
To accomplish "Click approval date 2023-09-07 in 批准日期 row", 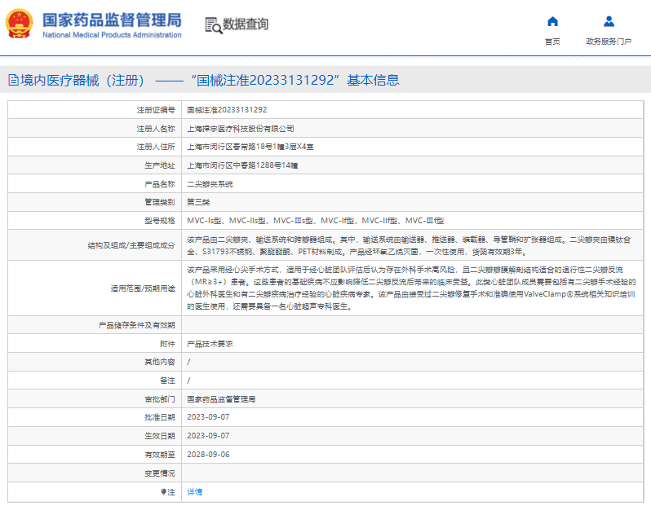I will (208, 417).
